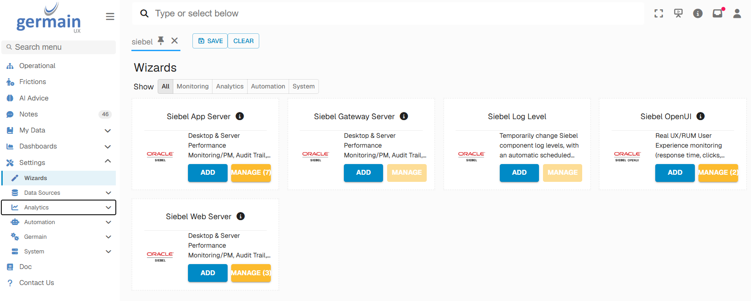Click the germain UX logo

(x=49, y=18)
